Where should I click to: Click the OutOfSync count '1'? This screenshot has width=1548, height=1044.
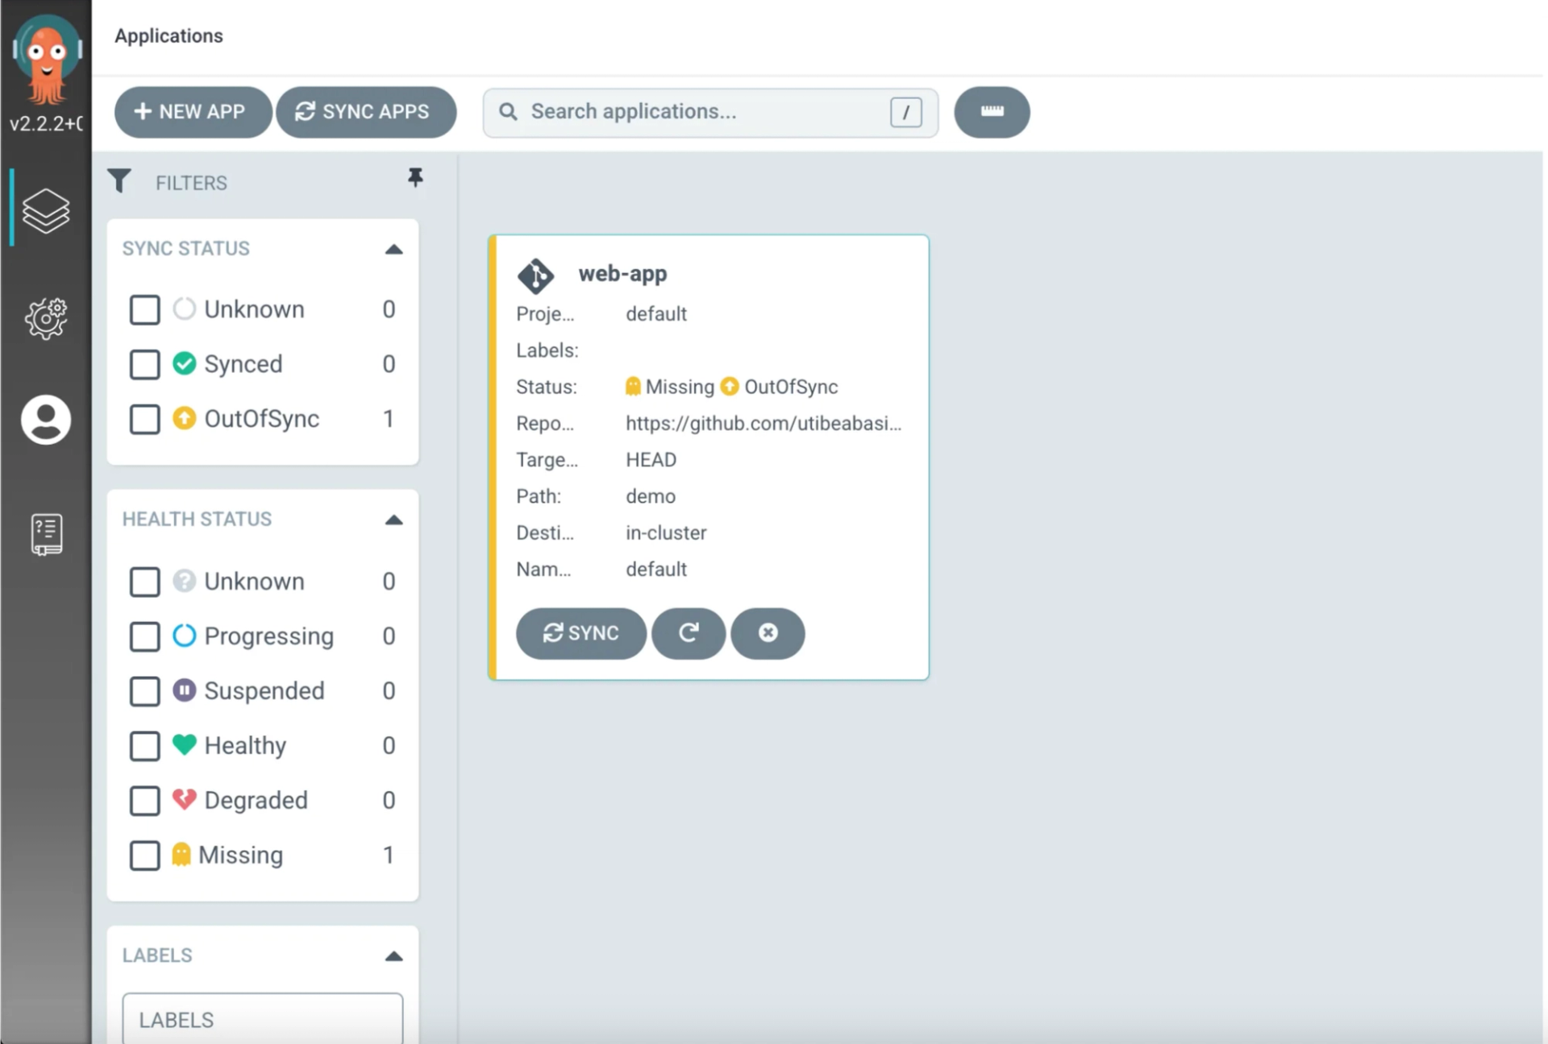(389, 419)
